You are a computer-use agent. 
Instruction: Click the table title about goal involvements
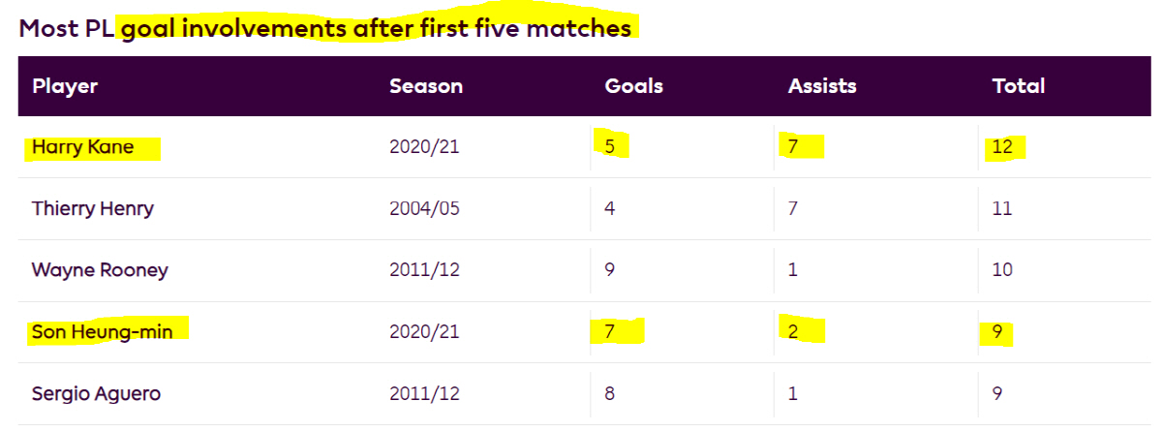(325, 28)
